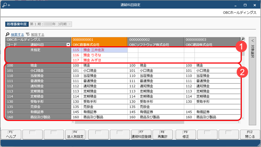Click the 145 有価証券 consolidated account row header
Image resolution: width=261 pixels, height=147 pixels.
[38, 112]
